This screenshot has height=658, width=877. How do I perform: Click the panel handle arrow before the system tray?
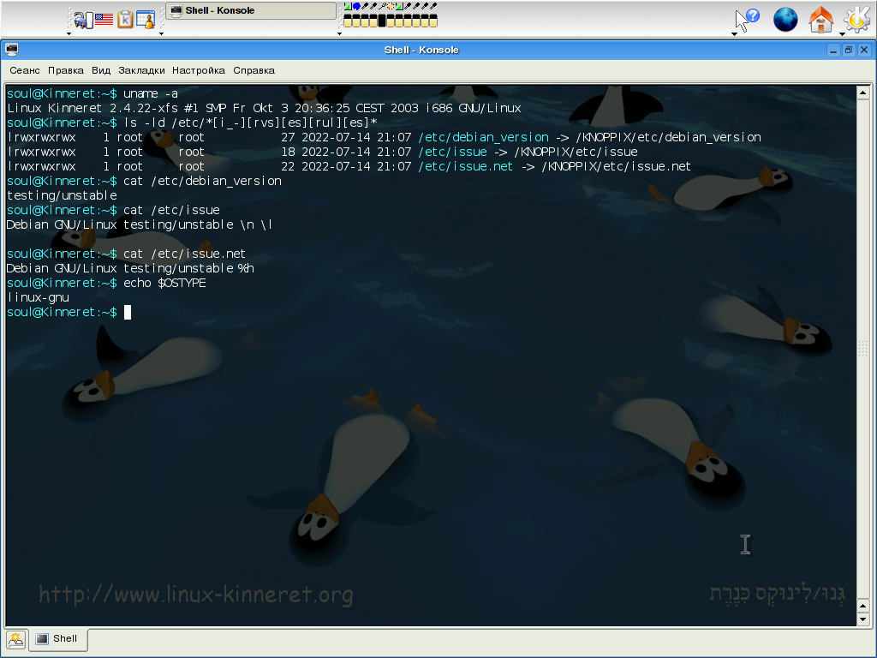tap(339, 33)
